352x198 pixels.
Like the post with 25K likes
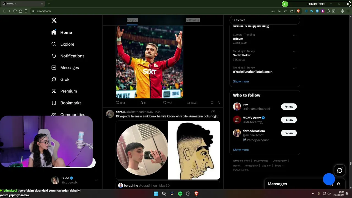tap(167, 103)
